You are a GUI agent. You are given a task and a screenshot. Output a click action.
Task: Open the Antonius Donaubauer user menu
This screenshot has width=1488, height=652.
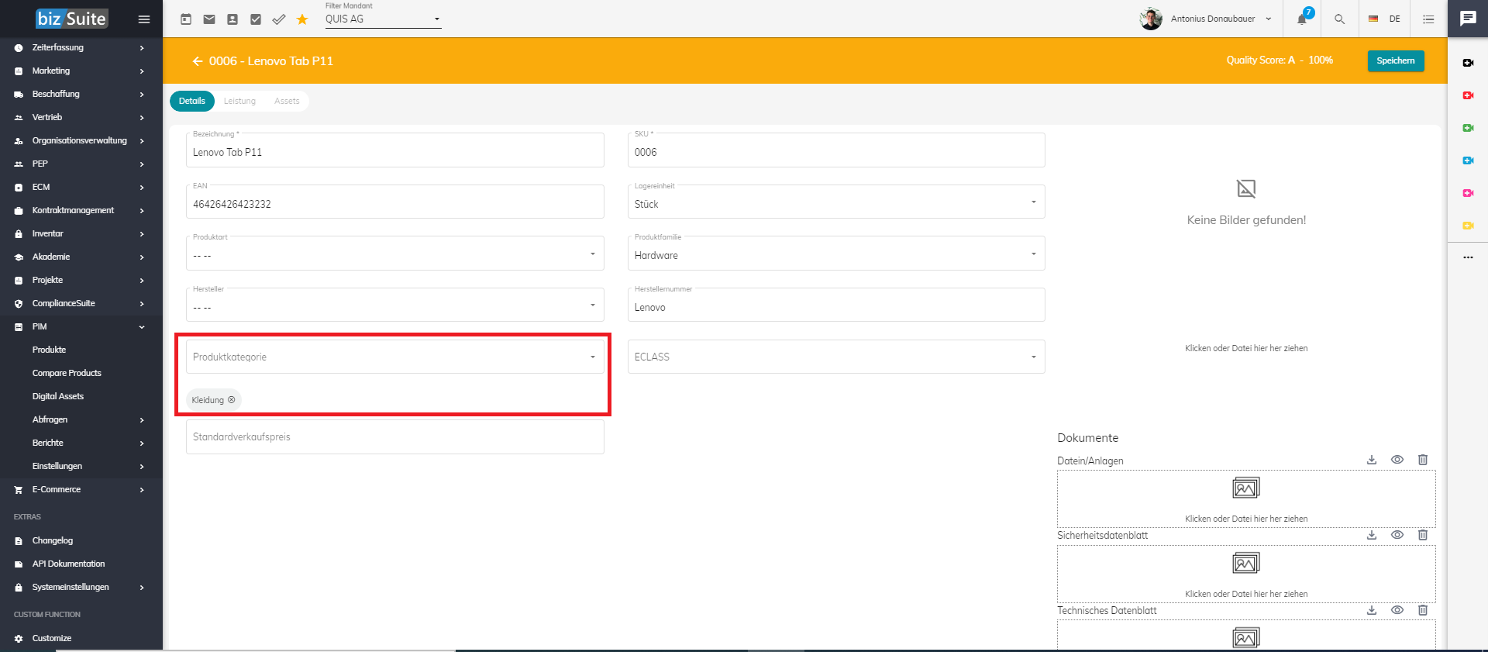point(1206,19)
